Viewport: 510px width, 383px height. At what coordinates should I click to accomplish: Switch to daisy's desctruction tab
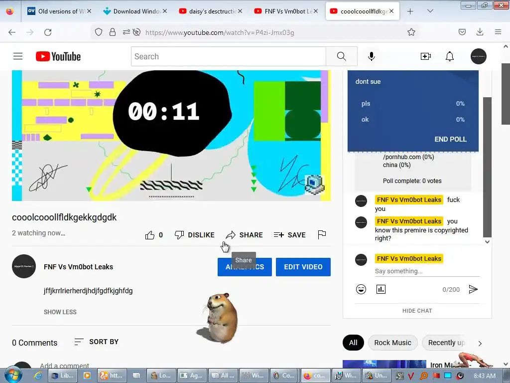point(210,11)
